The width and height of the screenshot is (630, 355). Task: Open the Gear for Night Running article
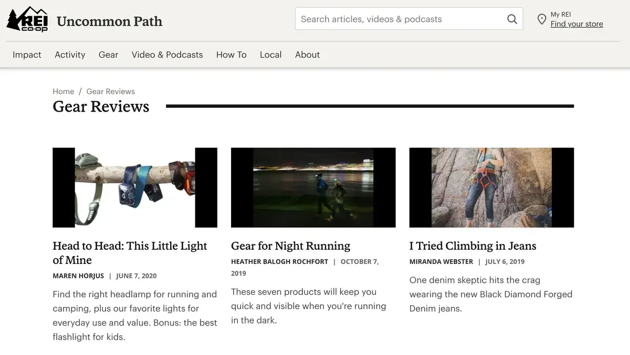click(x=290, y=246)
